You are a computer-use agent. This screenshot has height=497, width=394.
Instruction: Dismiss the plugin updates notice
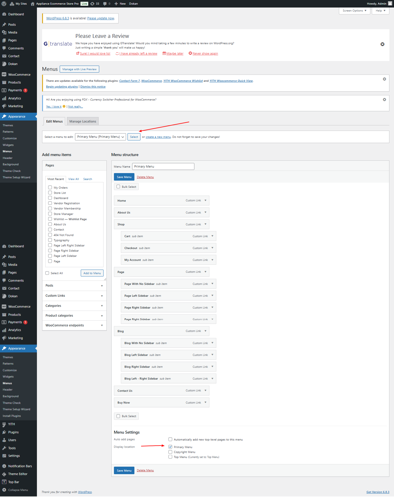coord(384,79)
